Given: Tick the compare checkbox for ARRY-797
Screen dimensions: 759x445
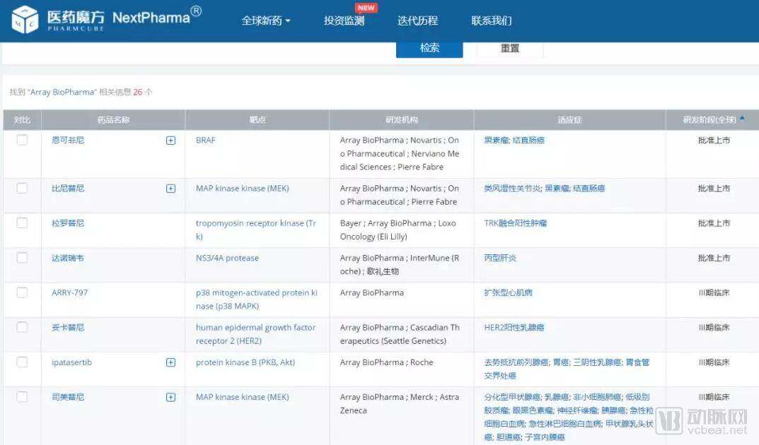Looking at the screenshot, I should [x=22, y=292].
